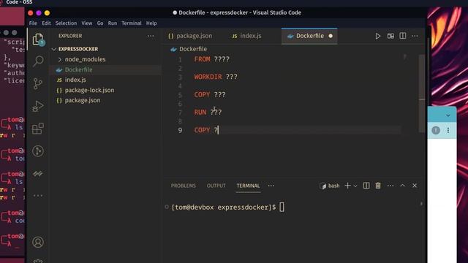Click the FROM ???? line in editor

(x=211, y=59)
